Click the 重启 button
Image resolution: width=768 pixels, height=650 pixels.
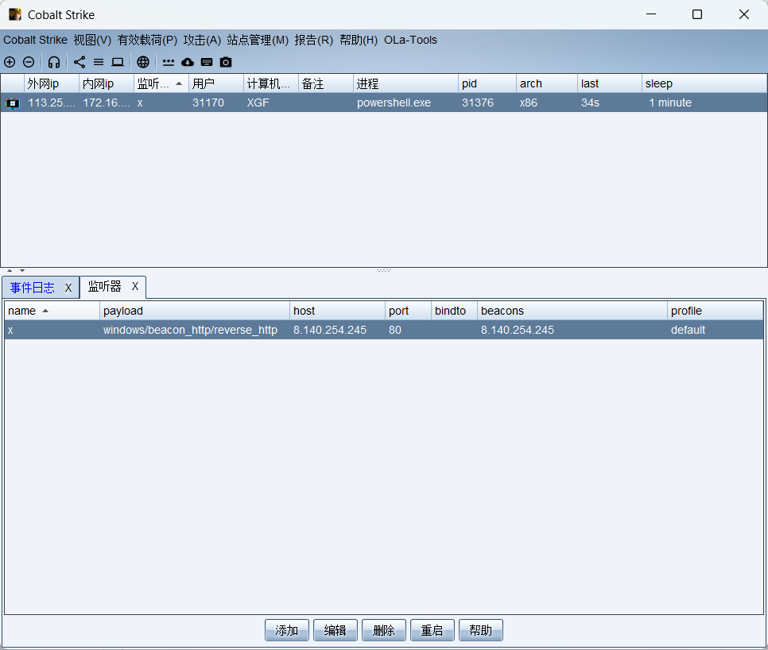tap(432, 630)
